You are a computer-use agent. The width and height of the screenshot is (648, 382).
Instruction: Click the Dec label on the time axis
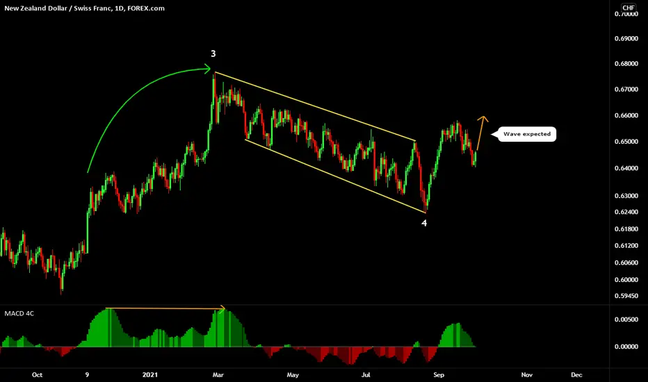(x=576, y=374)
